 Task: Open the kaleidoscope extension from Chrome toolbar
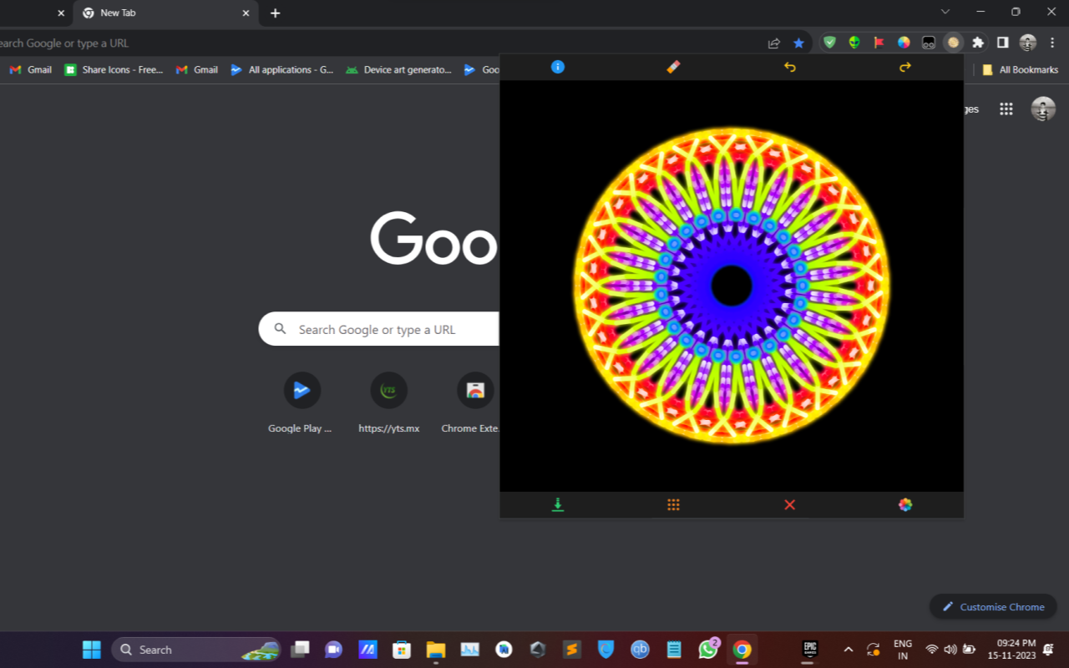(953, 42)
